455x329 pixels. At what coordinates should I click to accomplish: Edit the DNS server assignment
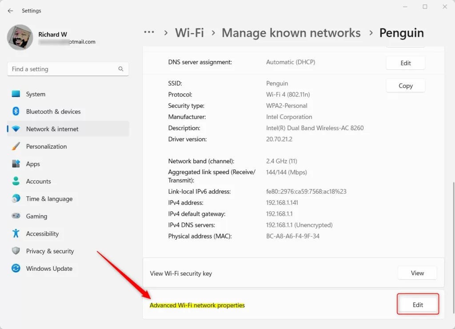coord(405,63)
